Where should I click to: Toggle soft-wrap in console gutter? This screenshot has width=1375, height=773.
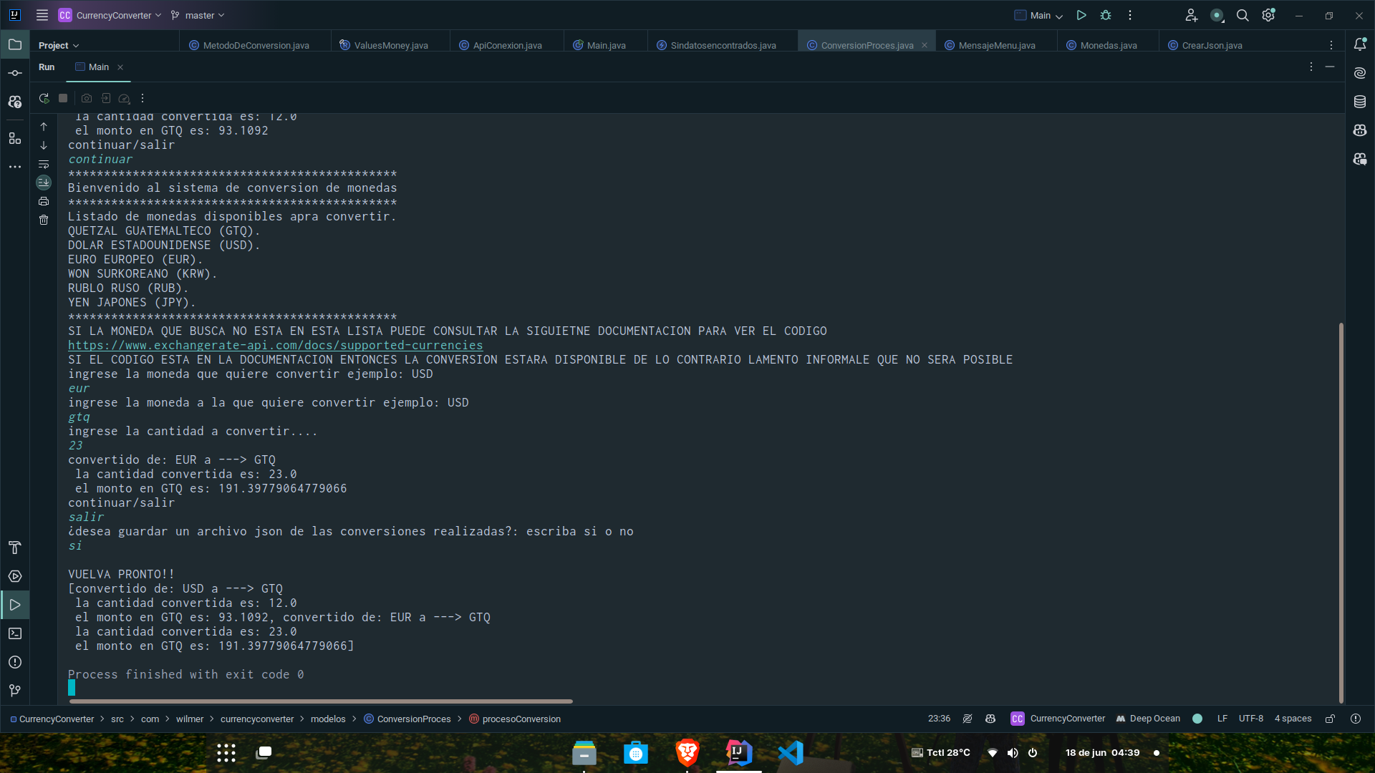pyautogui.click(x=44, y=164)
